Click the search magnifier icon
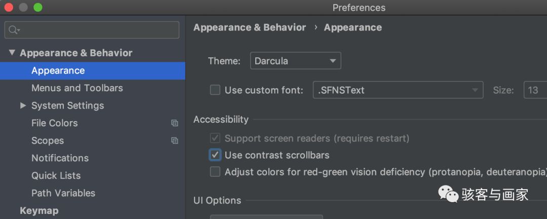The image size is (547, 219). (13, 30)
